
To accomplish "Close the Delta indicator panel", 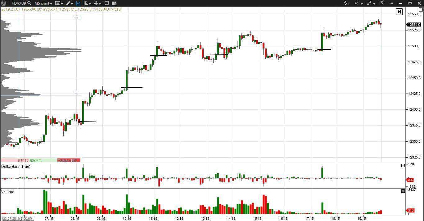I will point(403,166).
